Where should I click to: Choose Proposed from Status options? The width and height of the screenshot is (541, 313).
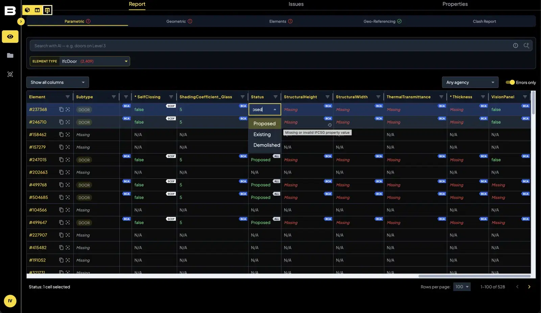tap(265, 124)
